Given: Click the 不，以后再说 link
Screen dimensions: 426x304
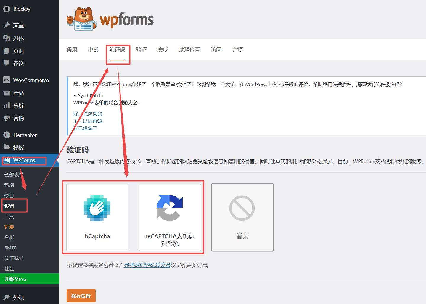Looking at the screenshot, I should [x=88, y=121].
